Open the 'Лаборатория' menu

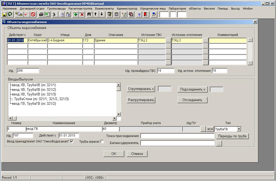177,9
